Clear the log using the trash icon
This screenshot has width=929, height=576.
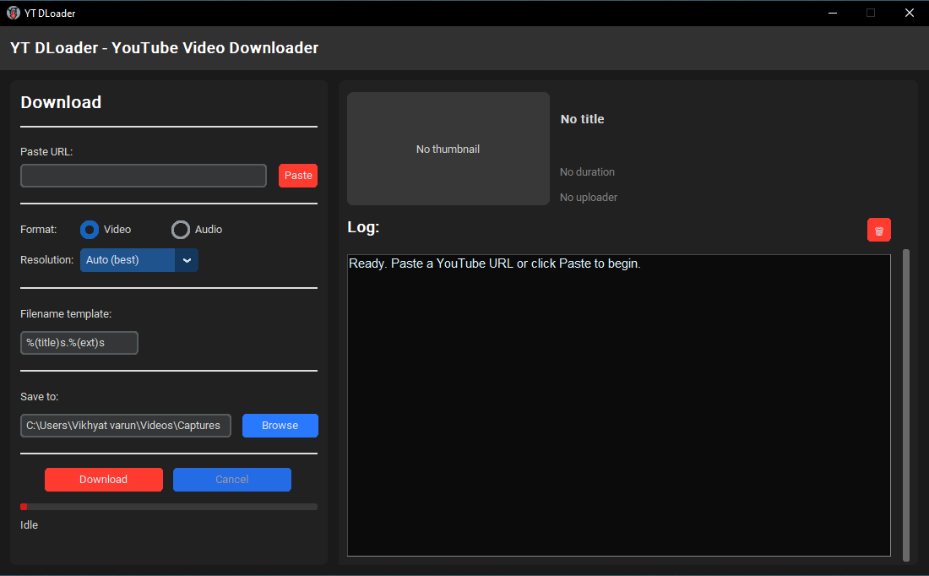(878, 229)
